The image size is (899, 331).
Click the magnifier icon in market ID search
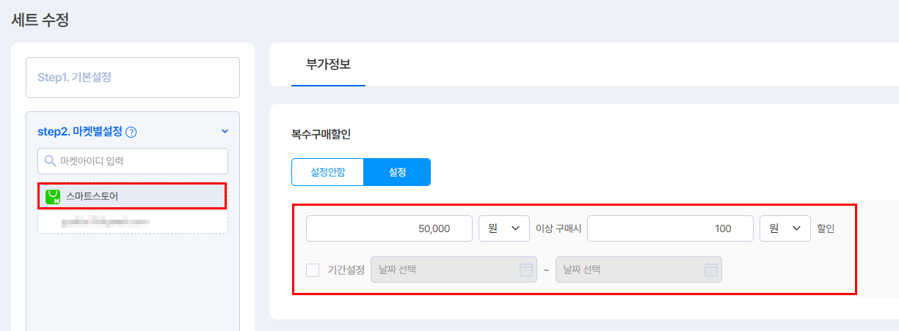(x=50, y=161)
